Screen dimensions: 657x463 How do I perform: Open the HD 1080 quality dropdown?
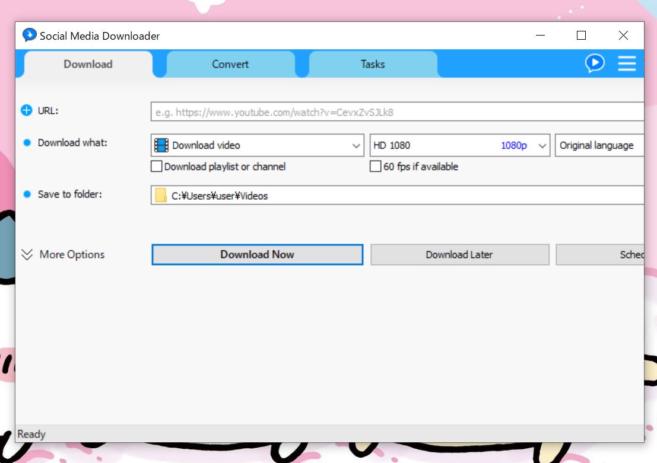[459, 145]
